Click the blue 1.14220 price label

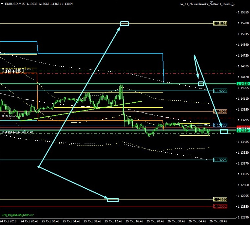point(220,91)
